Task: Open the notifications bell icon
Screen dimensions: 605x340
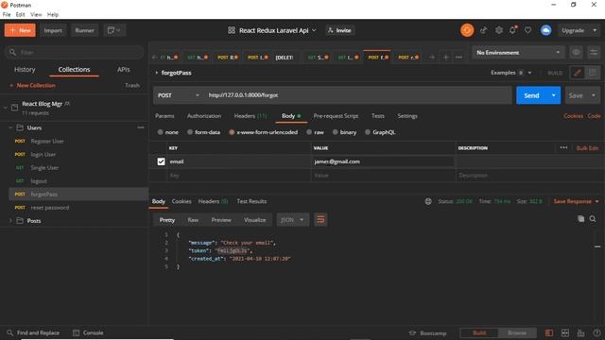Action: (512, 30)
